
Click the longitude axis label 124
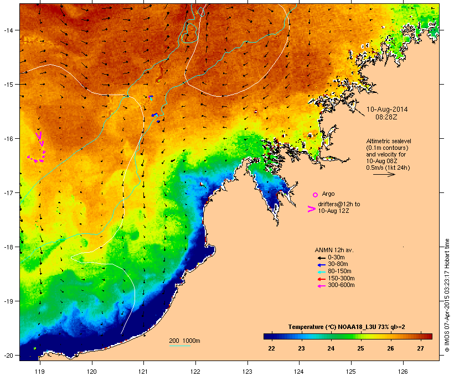click(299, 372)
